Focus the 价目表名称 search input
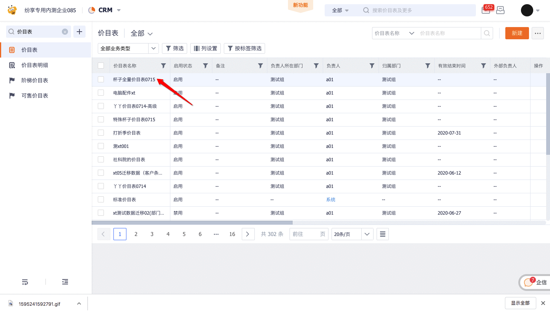The image size is (550, 313). pos(449,33)
